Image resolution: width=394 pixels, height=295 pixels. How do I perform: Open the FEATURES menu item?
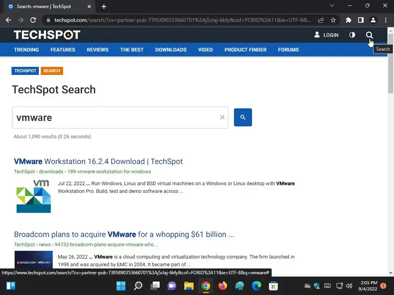63,50
